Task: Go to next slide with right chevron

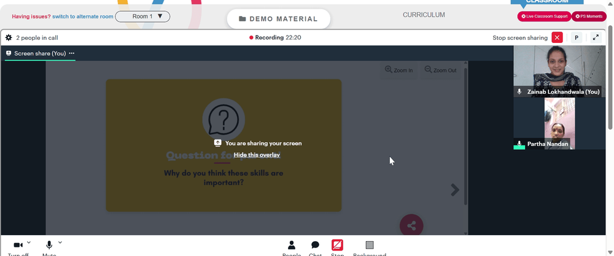Action: pyautogui.click(x=454, y=190)
